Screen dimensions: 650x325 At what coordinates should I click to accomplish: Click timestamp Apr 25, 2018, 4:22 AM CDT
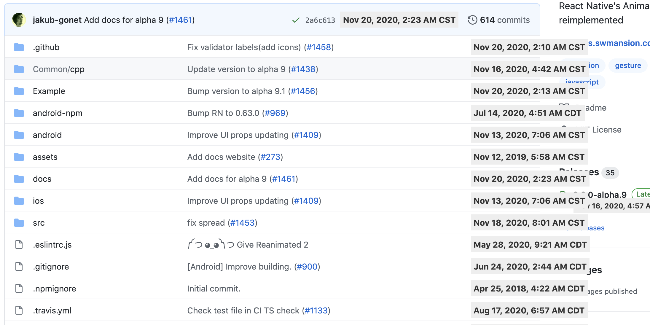tap(529, 289)
